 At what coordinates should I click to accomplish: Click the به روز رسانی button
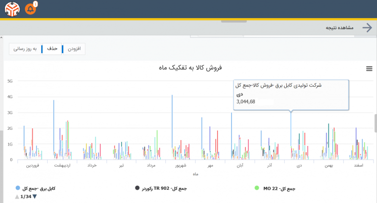pos(25,49)
